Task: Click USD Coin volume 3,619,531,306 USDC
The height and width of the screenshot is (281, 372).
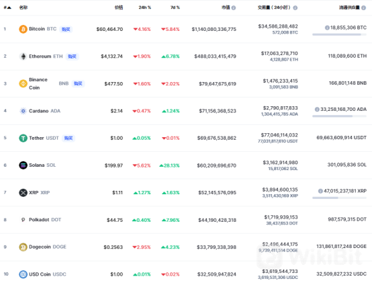Action: [278, 278]
